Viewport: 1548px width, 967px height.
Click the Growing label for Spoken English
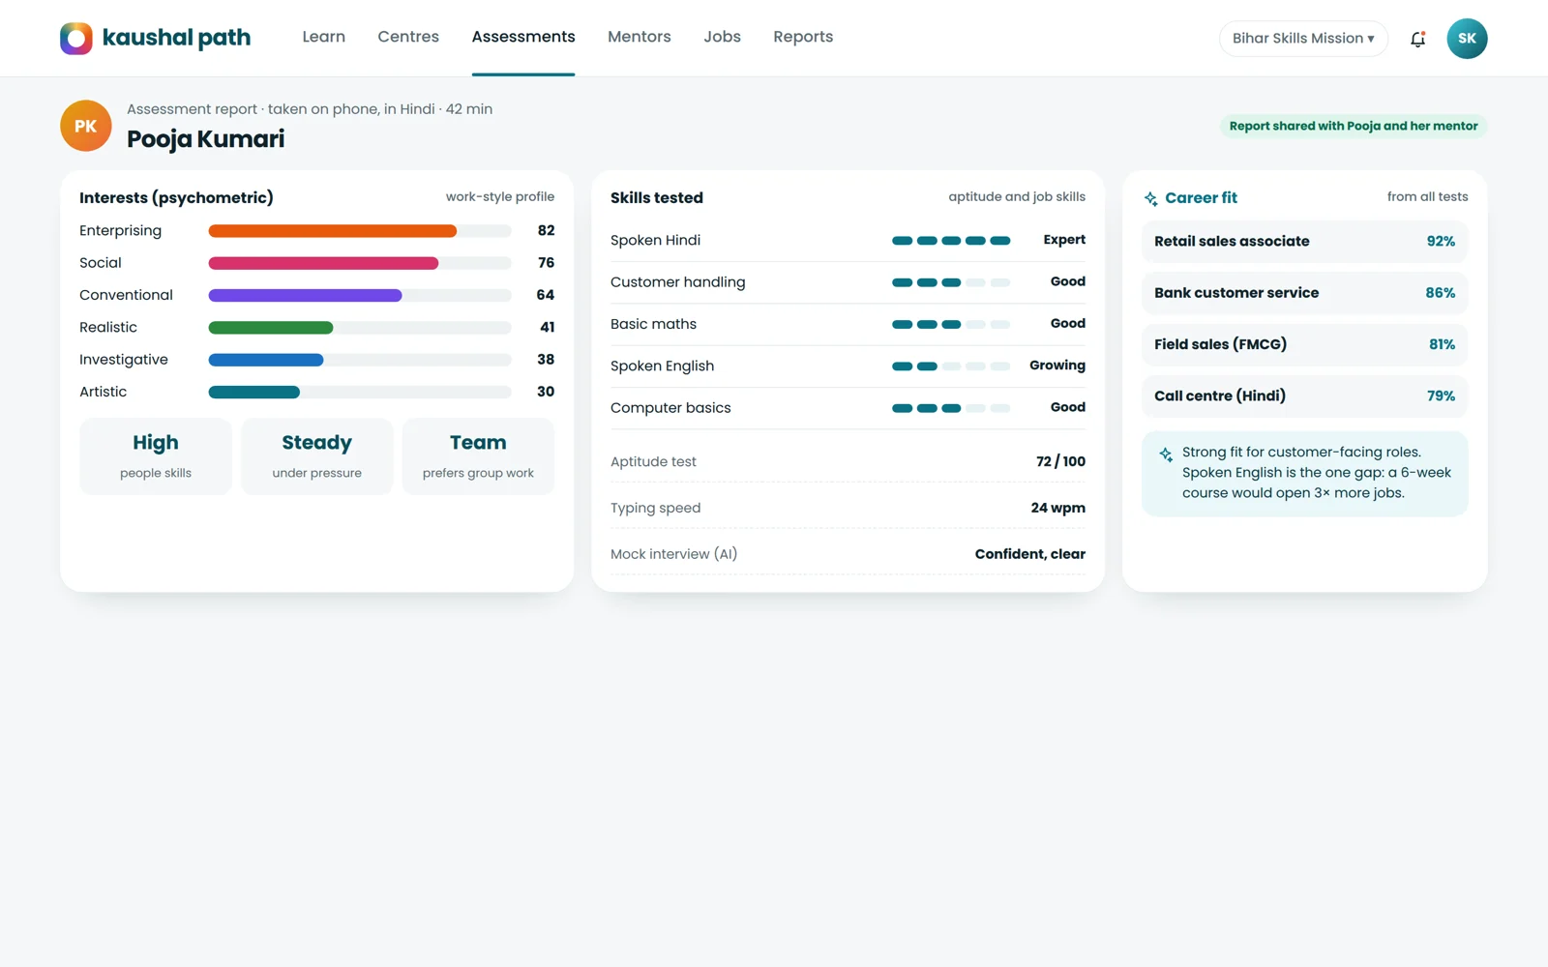[x=1057, y=366]
